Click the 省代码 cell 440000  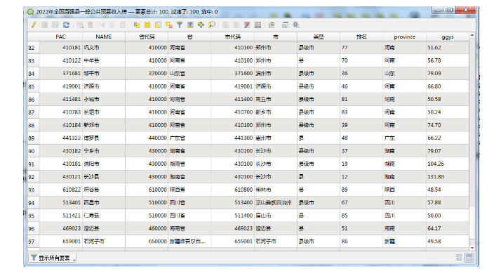(x=147, y=138)
